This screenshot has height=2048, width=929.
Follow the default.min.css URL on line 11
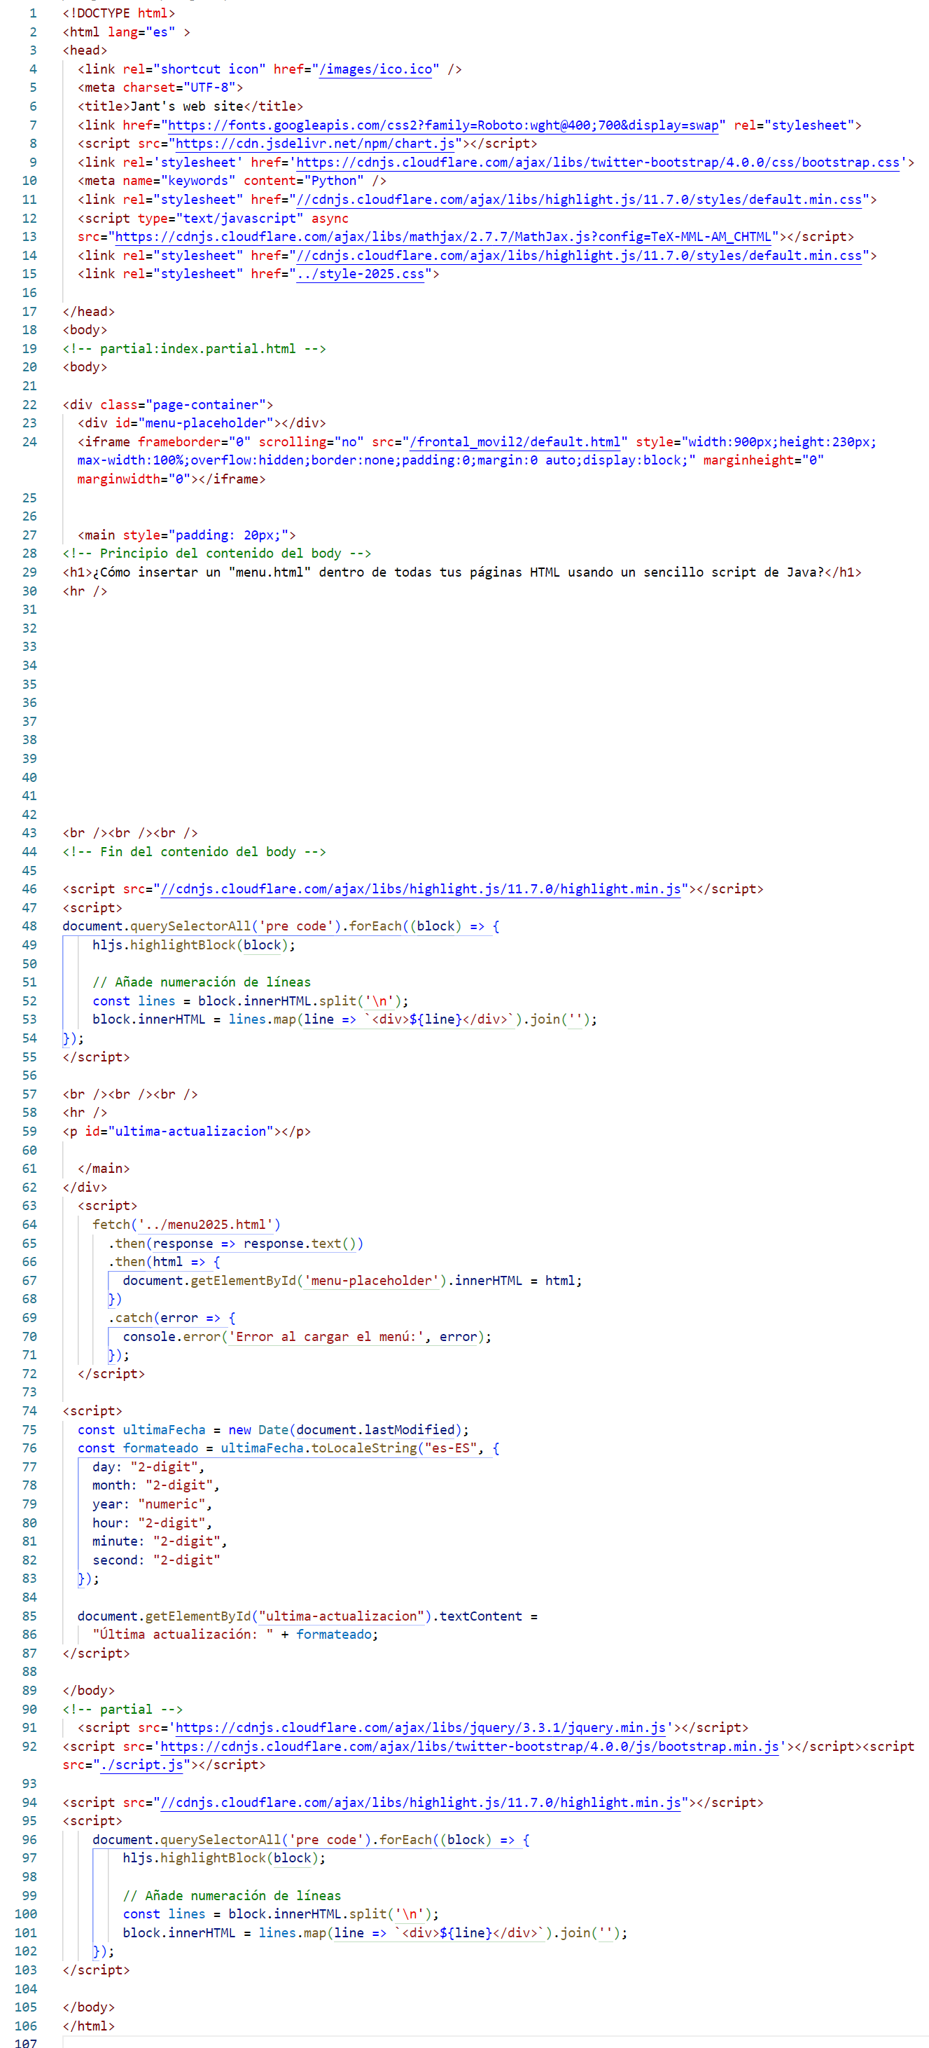578,200
